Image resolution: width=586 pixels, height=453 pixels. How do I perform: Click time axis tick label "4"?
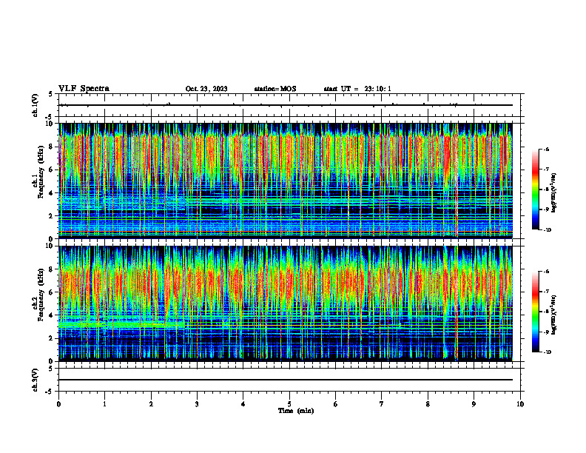(243, 404)
